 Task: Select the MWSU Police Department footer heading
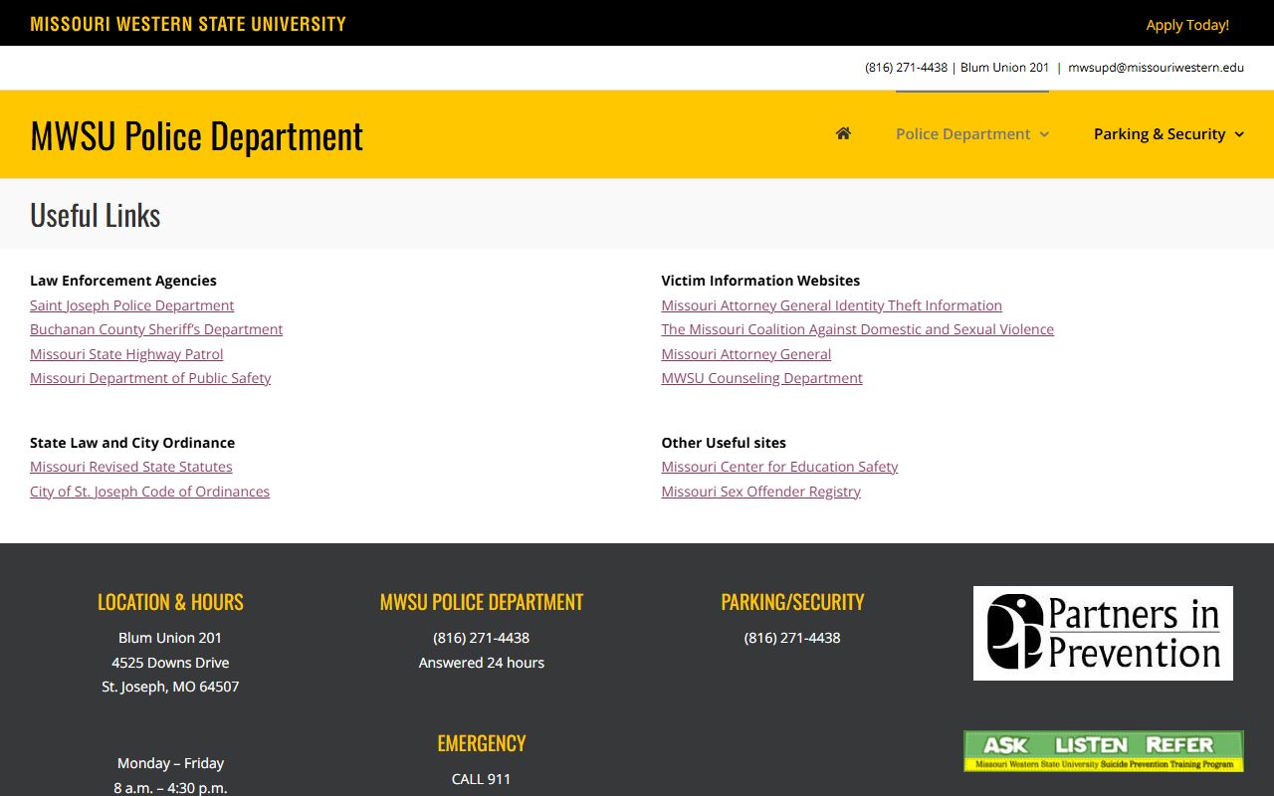pos(482,602)
